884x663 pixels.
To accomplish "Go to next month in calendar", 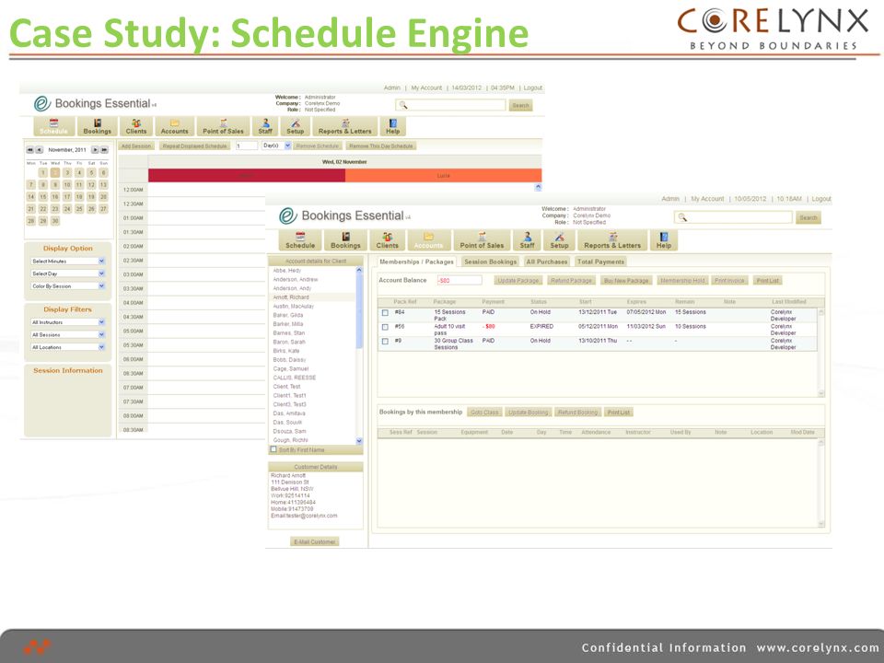I will click(x=95, y=150).
